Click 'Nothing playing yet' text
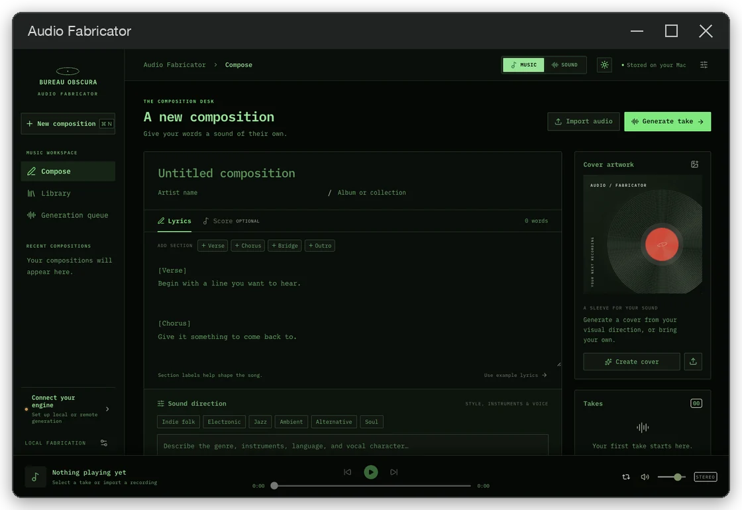 pyautogui.click(x=89, y=472)
